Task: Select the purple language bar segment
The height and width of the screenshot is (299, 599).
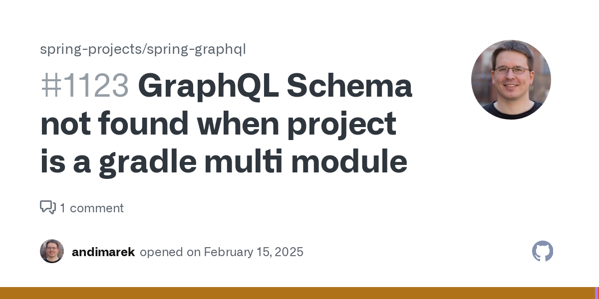Action: click(597, 293)
